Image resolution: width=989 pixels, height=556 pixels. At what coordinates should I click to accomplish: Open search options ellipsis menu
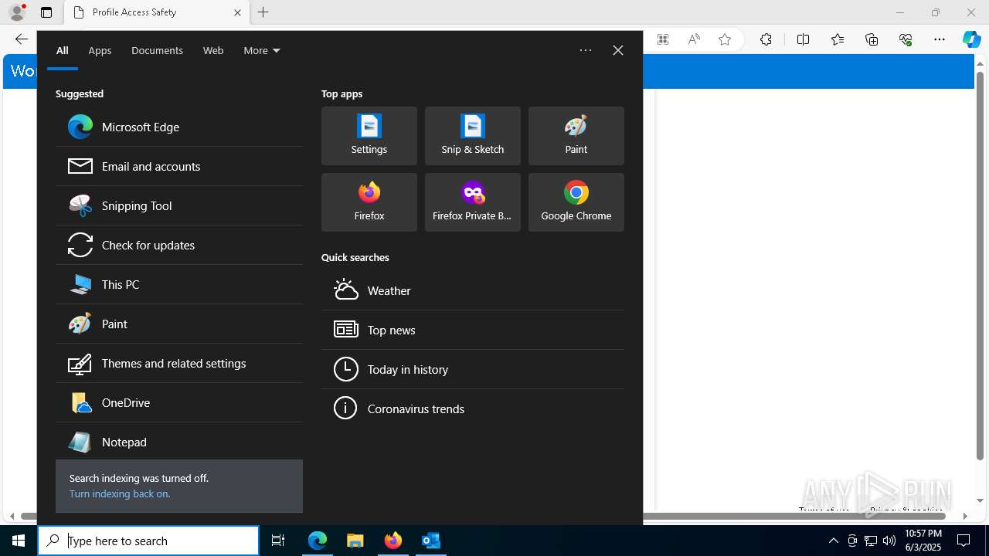(586, 50)
